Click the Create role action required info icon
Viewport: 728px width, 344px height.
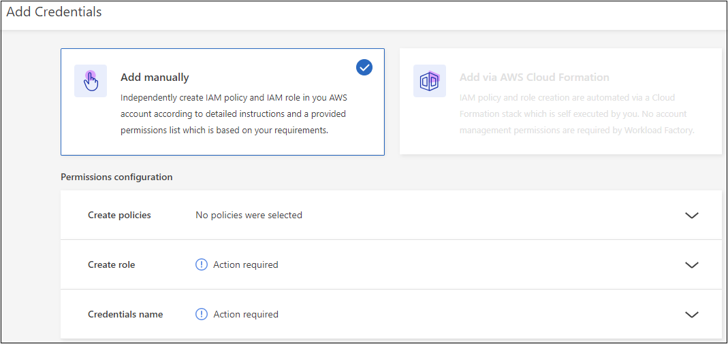click(x=202, y=264)
